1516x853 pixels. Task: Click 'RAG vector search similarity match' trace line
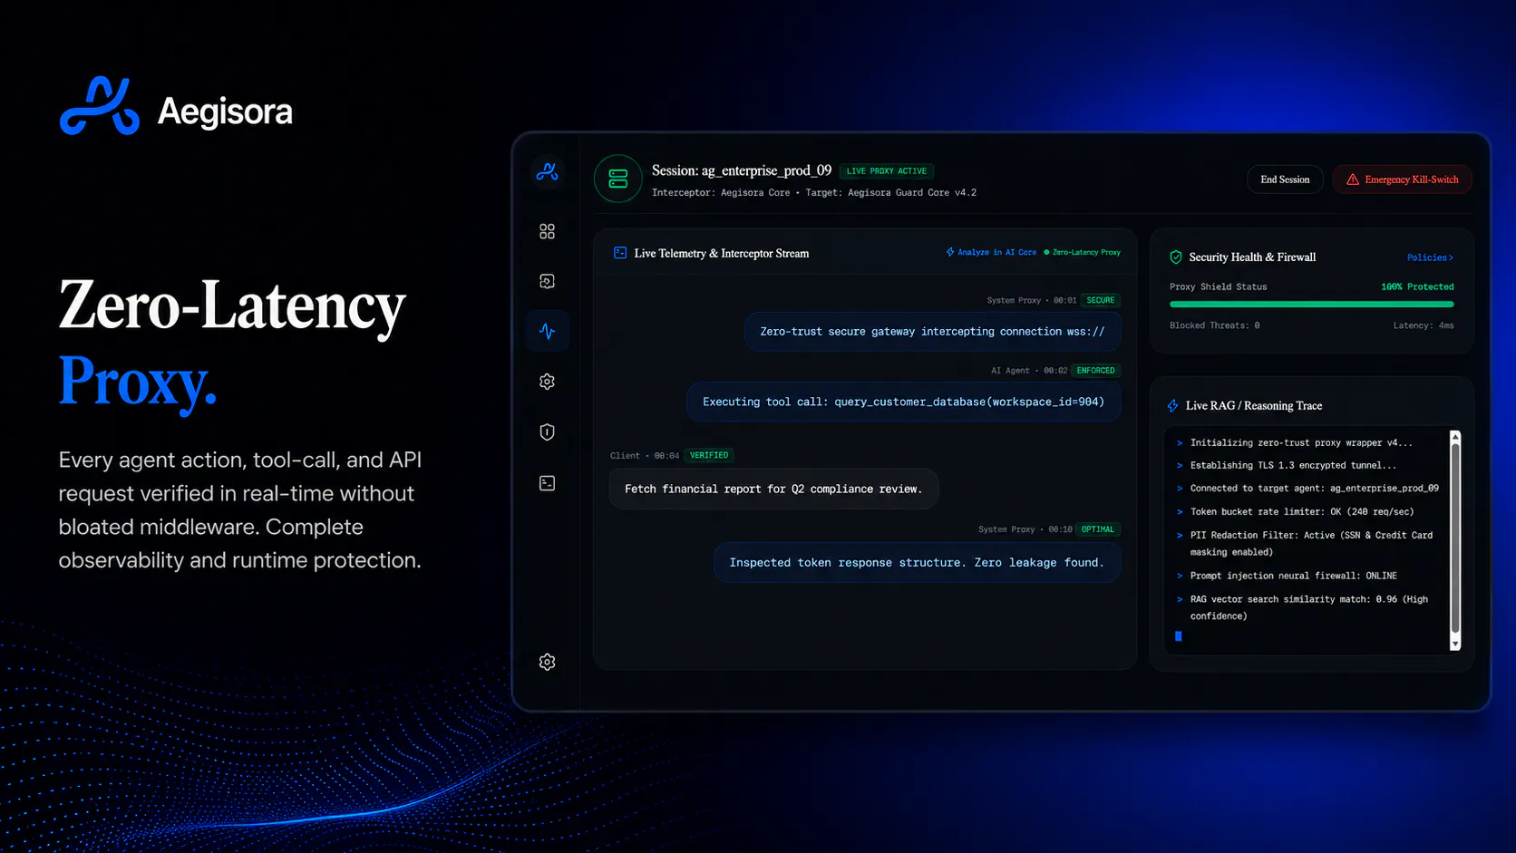[1308, 607]
